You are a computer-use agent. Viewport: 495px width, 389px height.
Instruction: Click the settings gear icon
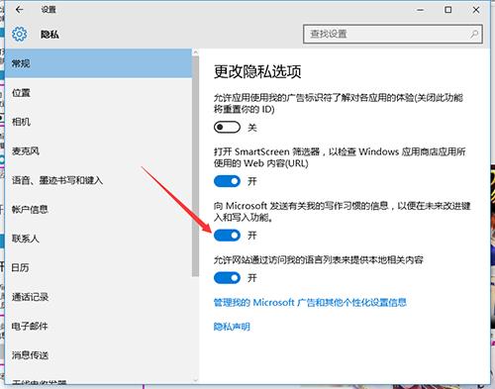20,34
